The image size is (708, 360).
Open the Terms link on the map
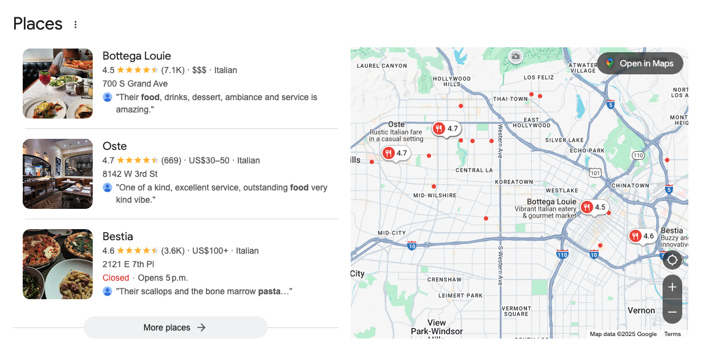click(x=672, y=334)
